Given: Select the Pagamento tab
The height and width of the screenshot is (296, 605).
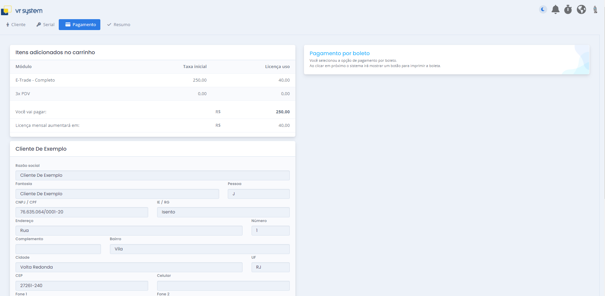Looking at the screenshot, I should (80, 25).
